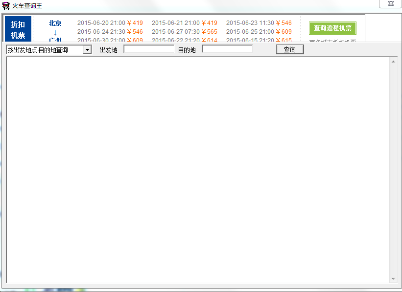Screen dimensions: 402x292
Task: Click inside the 出发地 departure input field
Action: tap(149, 49)
